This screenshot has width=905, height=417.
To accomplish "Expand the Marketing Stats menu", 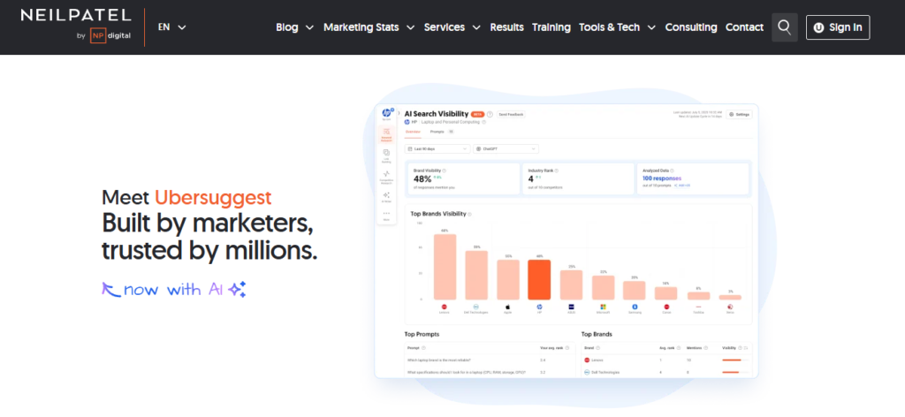I will click(x=369, y=27).
